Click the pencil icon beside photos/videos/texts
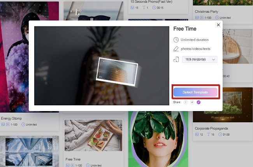The image size is (253, 167). (x=176, y=49)
